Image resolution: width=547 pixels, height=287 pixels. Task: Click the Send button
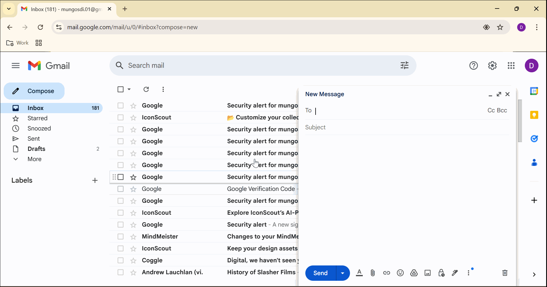click(x=320, y=273)
